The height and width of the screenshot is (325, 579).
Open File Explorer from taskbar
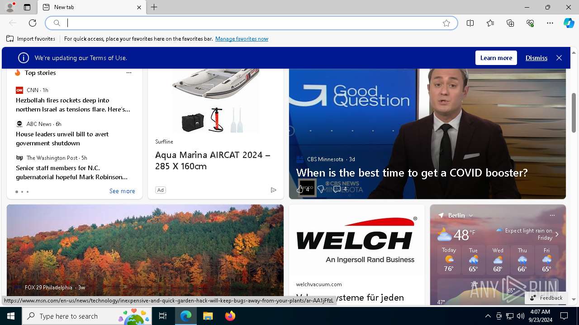[208, 316]
